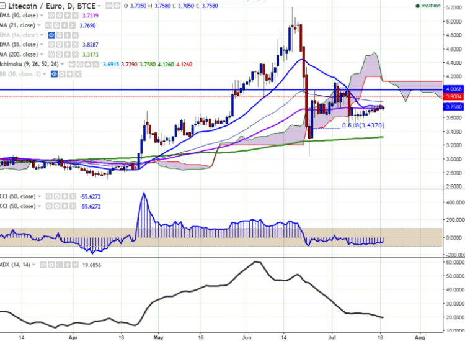The width and height of the screenshot is (465, 341).
Task: Remove the second CCI (50, close) indicator
Action: click(x=73, y=205)
